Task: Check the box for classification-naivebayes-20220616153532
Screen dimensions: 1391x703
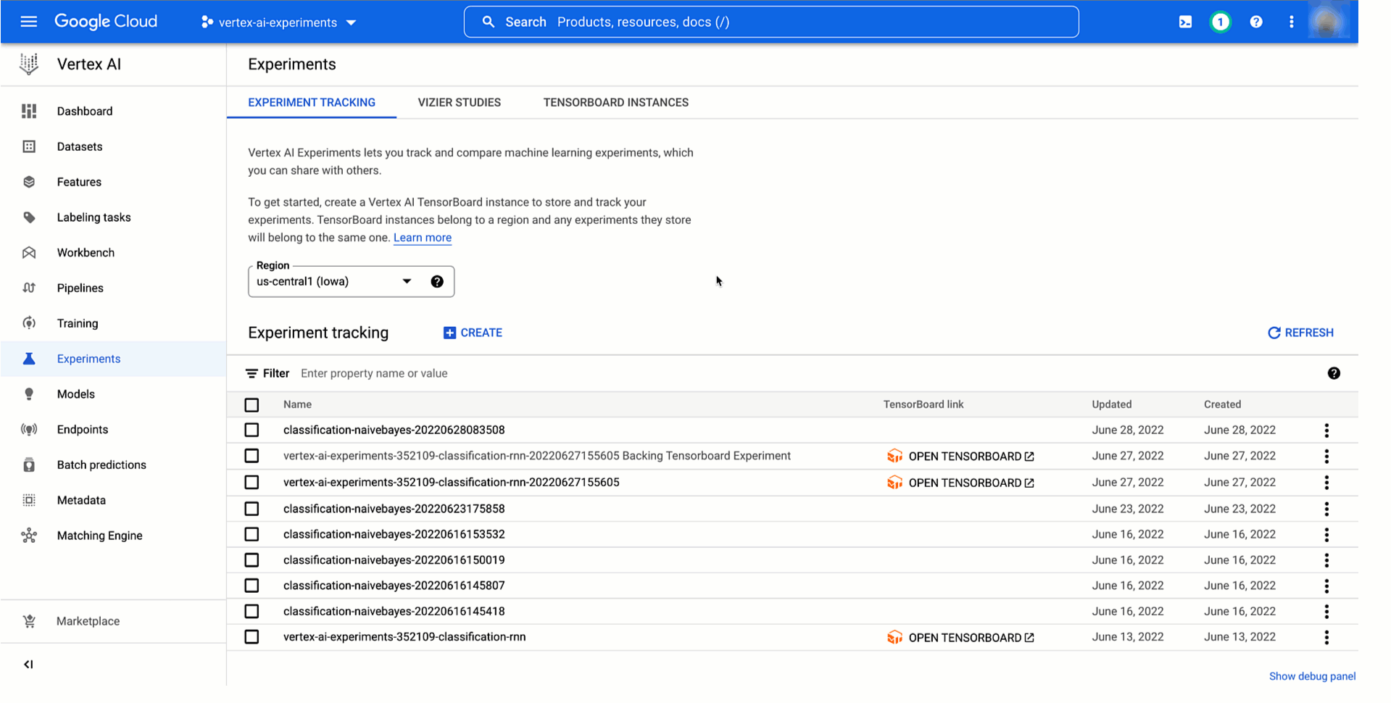Action: coord(252,534)
